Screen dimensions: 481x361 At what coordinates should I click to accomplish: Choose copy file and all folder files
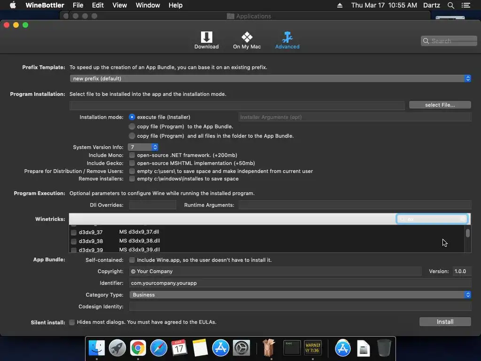[x=132, y=136]
